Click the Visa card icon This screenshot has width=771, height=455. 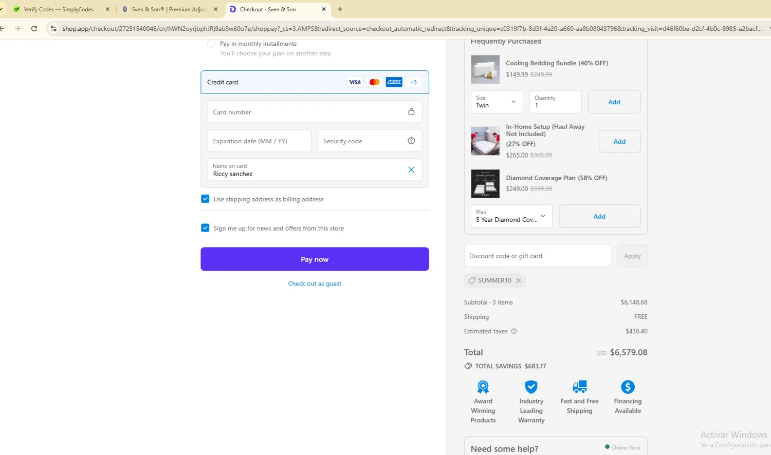[355, 82]
